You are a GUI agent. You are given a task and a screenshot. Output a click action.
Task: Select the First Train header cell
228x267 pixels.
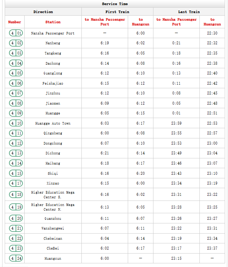click(x=118, y=12)
